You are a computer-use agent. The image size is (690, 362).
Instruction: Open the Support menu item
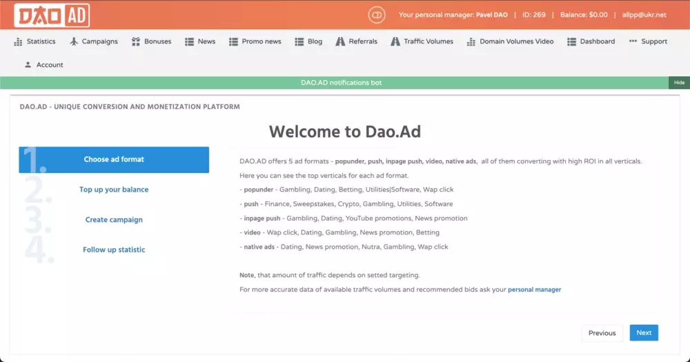(648, 41)
